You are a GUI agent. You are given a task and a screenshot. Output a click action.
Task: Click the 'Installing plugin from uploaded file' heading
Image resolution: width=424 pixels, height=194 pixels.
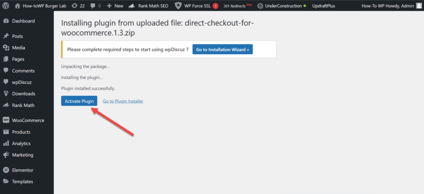point(158,28)
